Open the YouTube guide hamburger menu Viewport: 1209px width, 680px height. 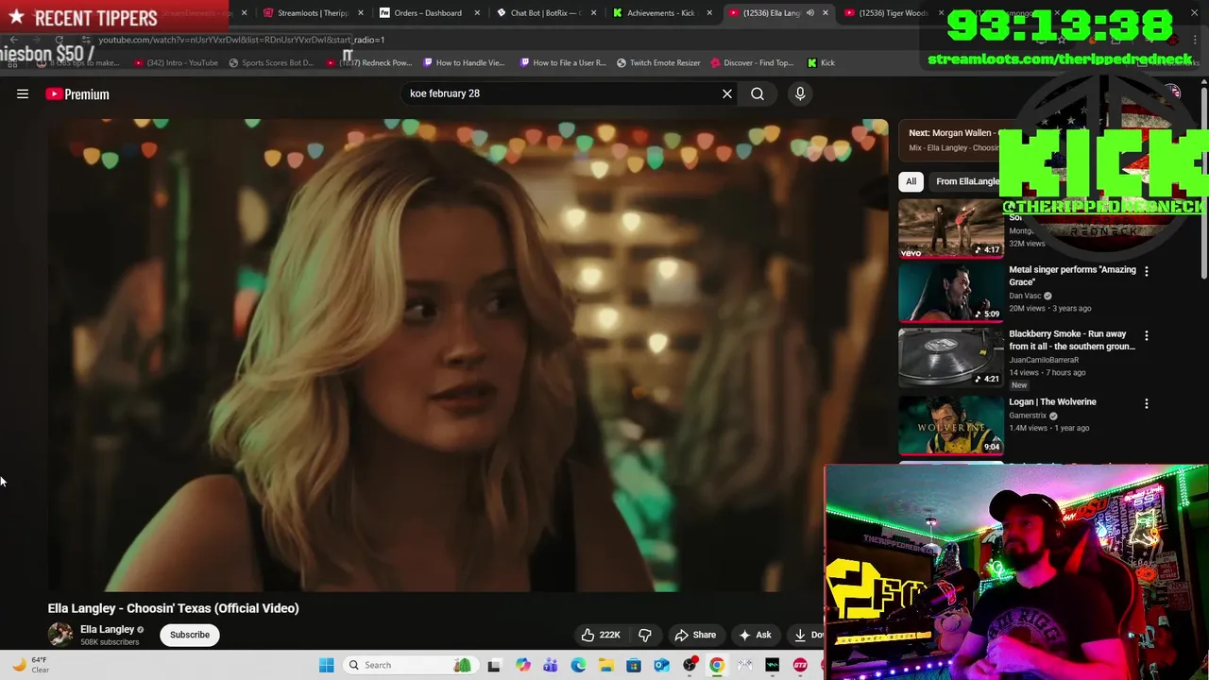[23, 93]
